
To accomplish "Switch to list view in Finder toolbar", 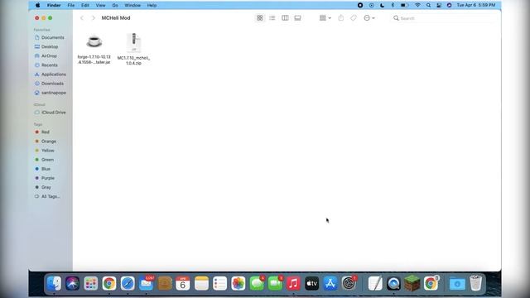I will click(272, 18).
